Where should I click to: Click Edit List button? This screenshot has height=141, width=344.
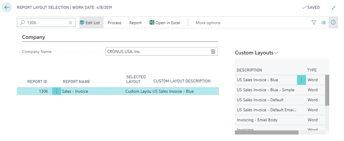click(x=90, y=23)
